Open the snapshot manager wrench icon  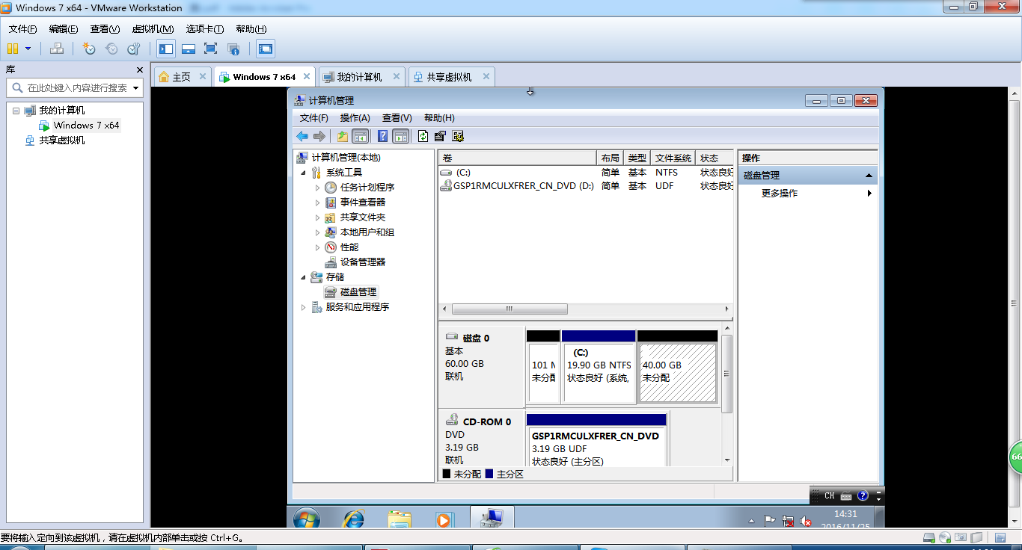click(x=134, y=49)
